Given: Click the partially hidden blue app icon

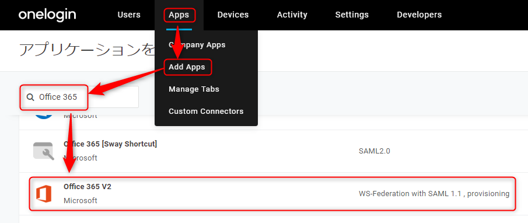Looking at the screenshot, I should pyautogui.click(x=43, y=117).
